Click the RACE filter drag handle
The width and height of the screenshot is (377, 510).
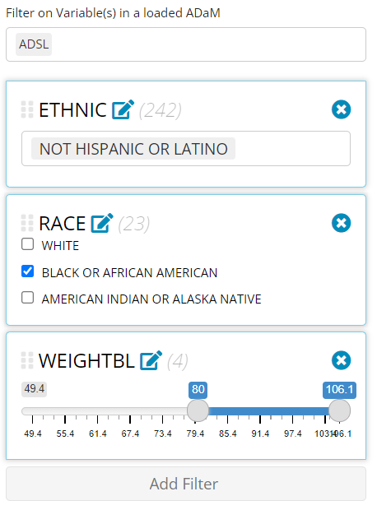[x=27, y=223]
